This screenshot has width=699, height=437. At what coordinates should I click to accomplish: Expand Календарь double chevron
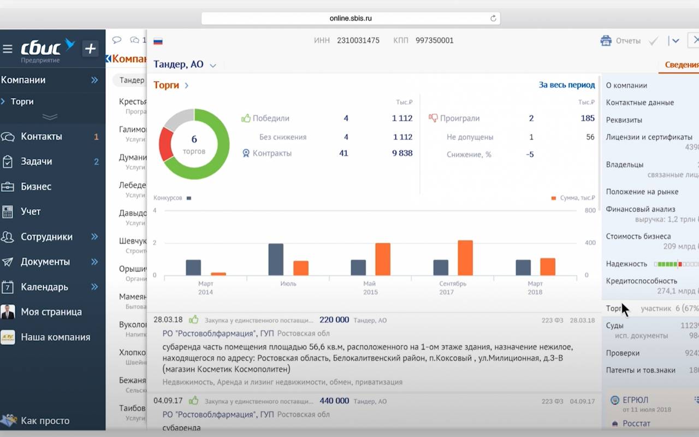pos(94,287)
